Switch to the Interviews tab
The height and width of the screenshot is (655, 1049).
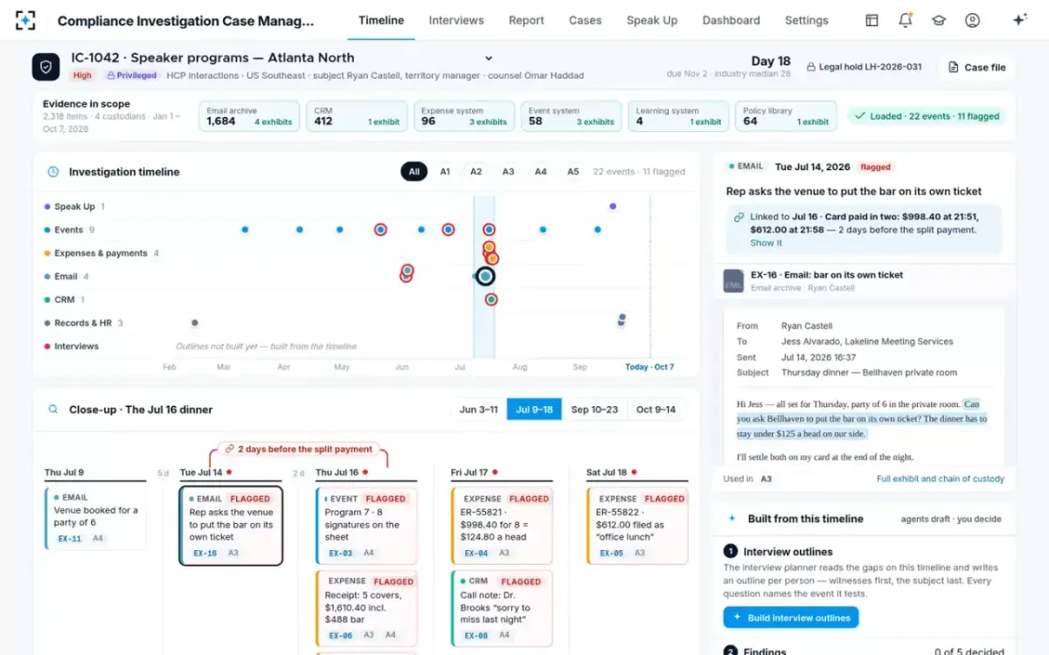pos(455,20)
